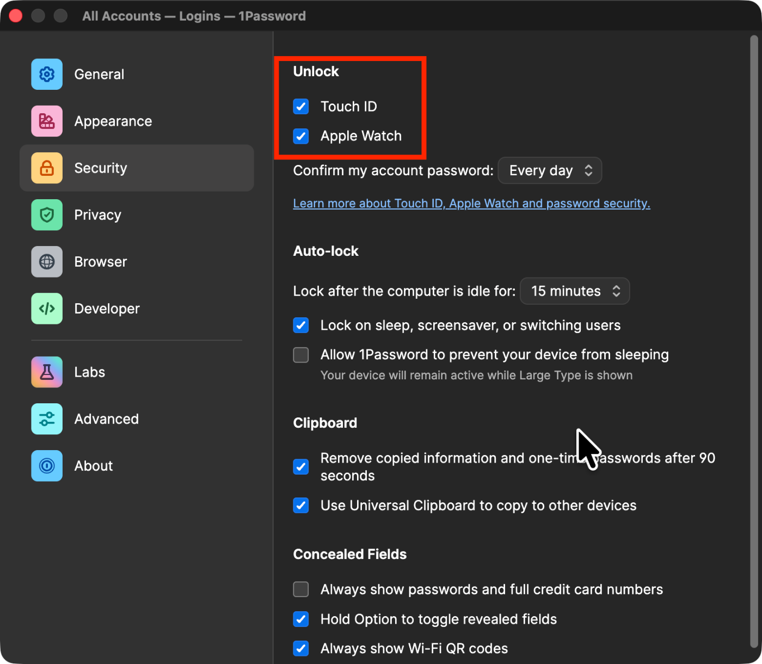Click the Auto-lock section heading
This screenshot has width=762, height=664.
click(x=325, y=251)
